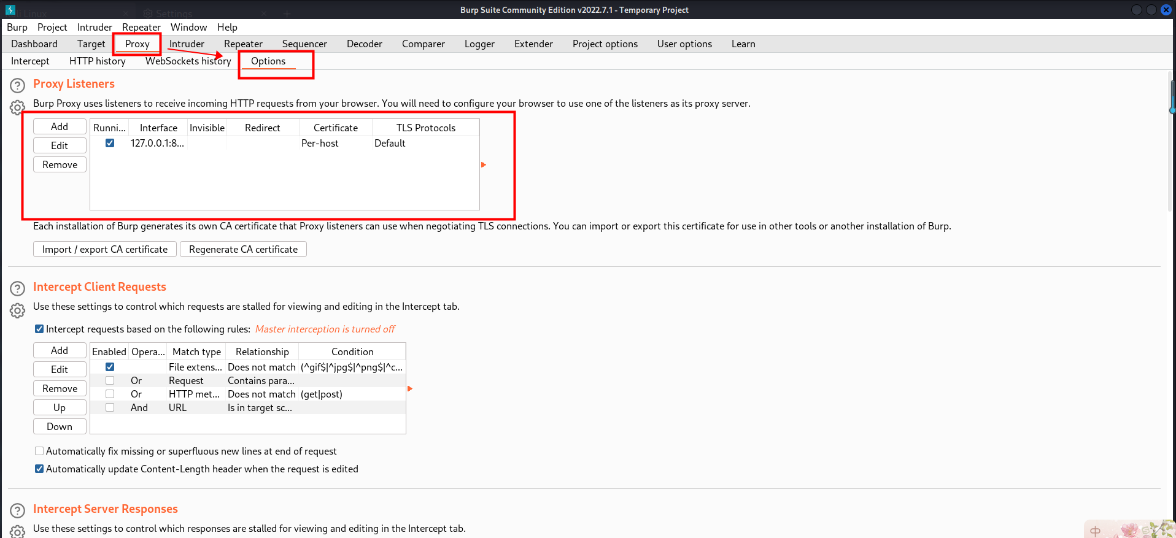Add a new intercept client rule

pyautogui.click(x=60, y=350)
